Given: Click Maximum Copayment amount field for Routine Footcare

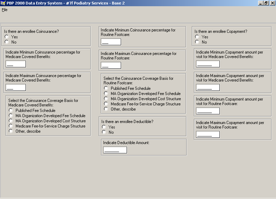Looking at the screenshot, I should (x=208, y=134).
